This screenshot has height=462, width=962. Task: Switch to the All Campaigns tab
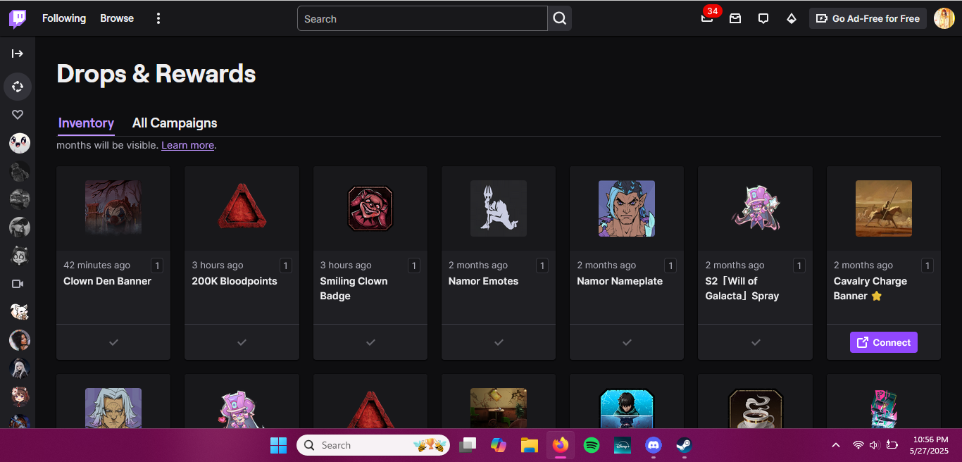coord(174,123)
